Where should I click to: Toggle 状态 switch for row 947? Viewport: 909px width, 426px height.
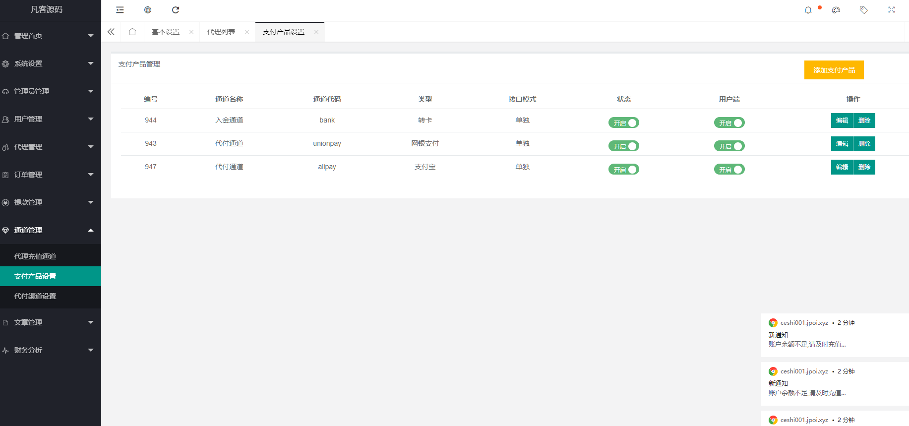(x=624, y=169)
